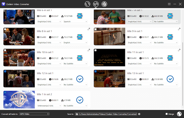The width and height of the screenshot is (184, 118).
Task: Select title 8 video thumbnail
Action: coord(19,37)
